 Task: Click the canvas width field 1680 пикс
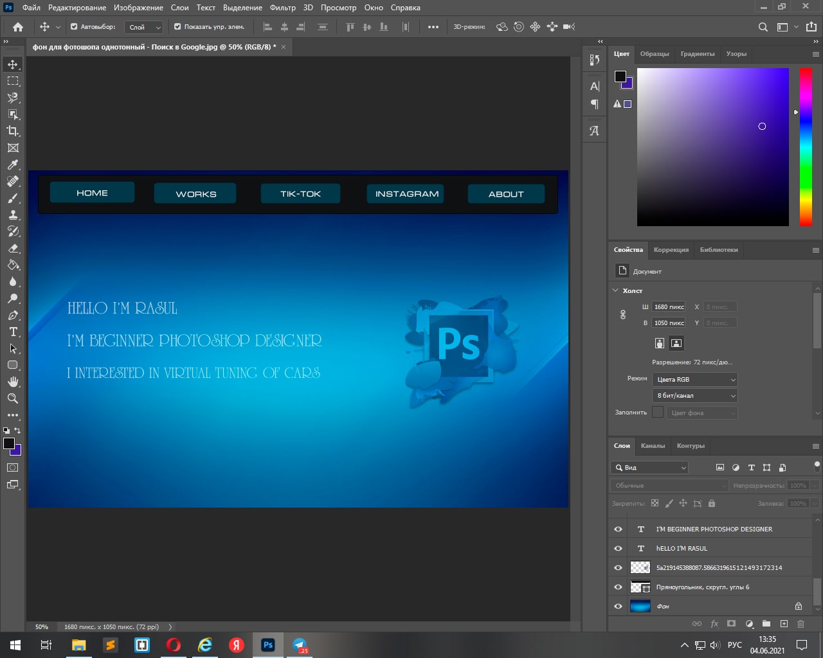(669, 307)
